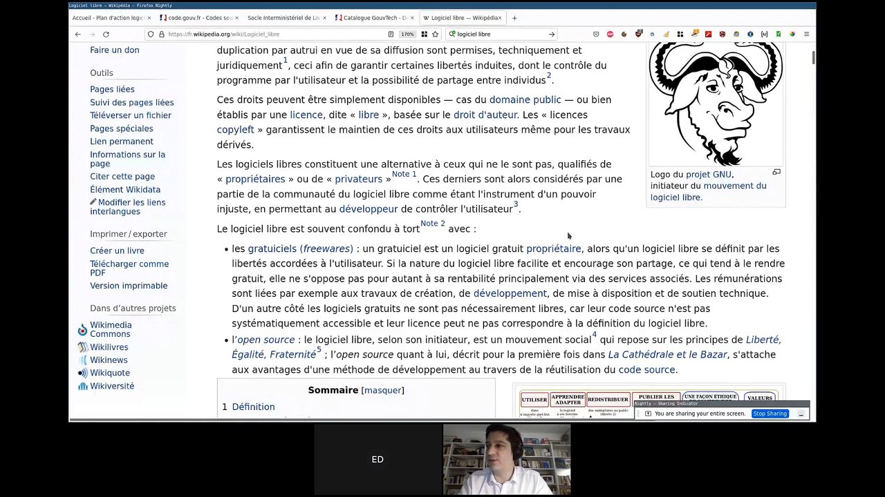Open gratuiciels (freewares) link
The height and width of the screenshot is (497, 885).
(x=301, y=248)
